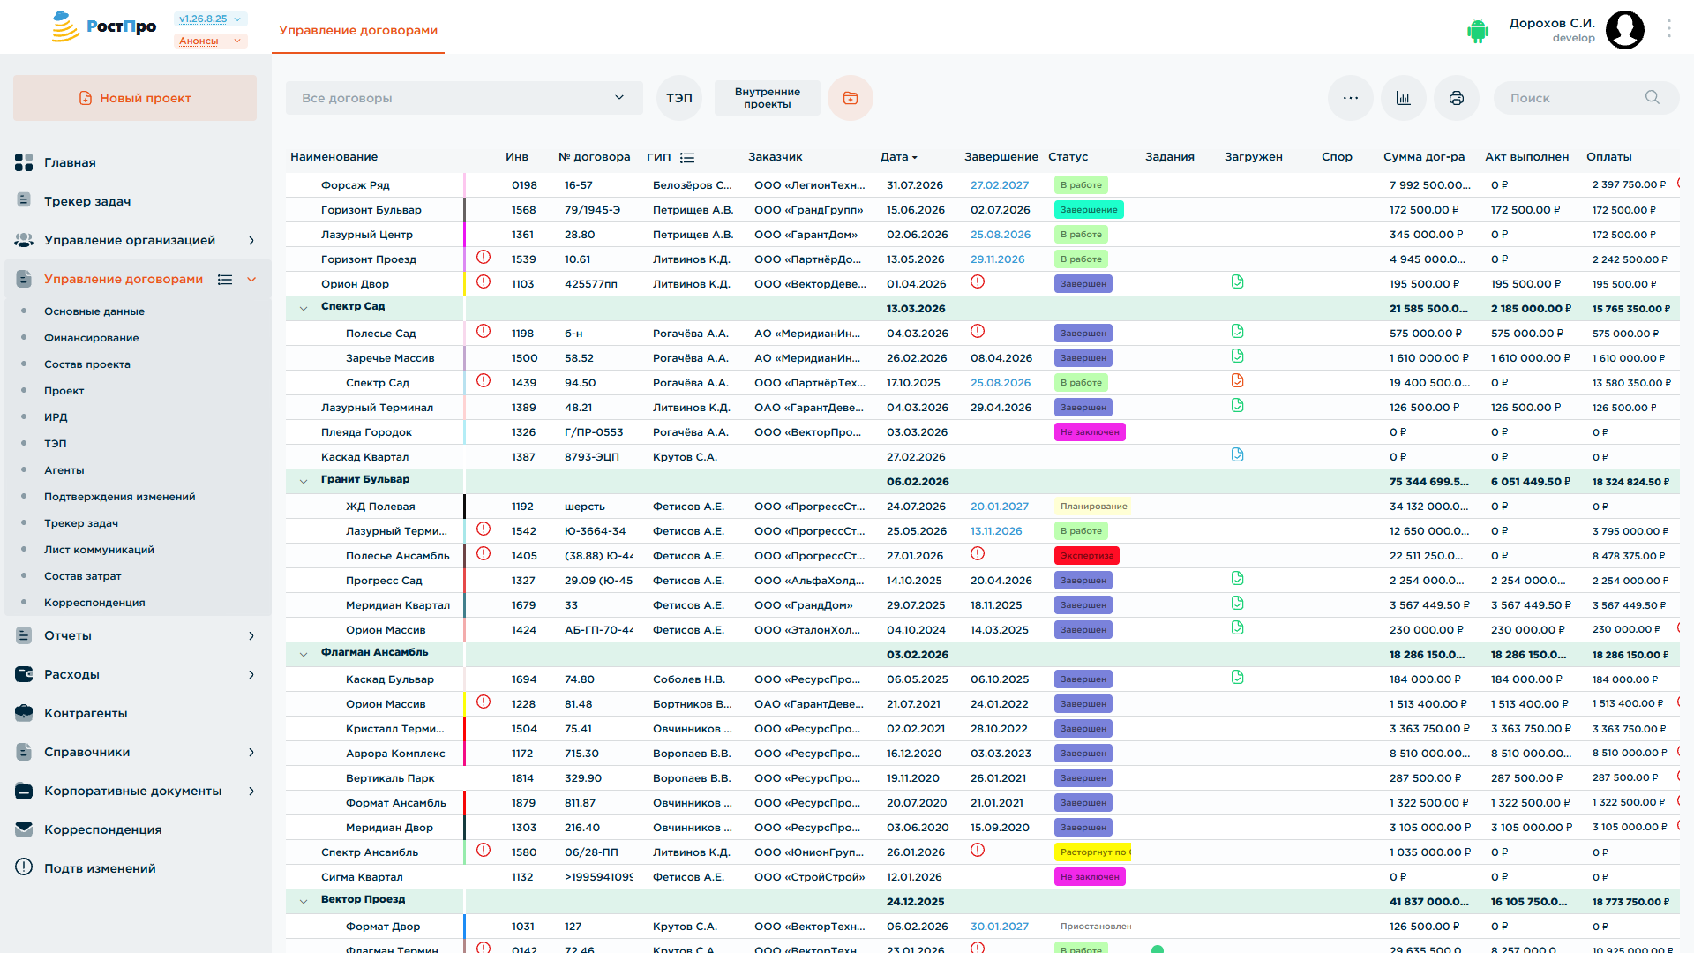Click the ГИП column list filter icon
The width and height of the screenshot is (1694, 953).
687,157
